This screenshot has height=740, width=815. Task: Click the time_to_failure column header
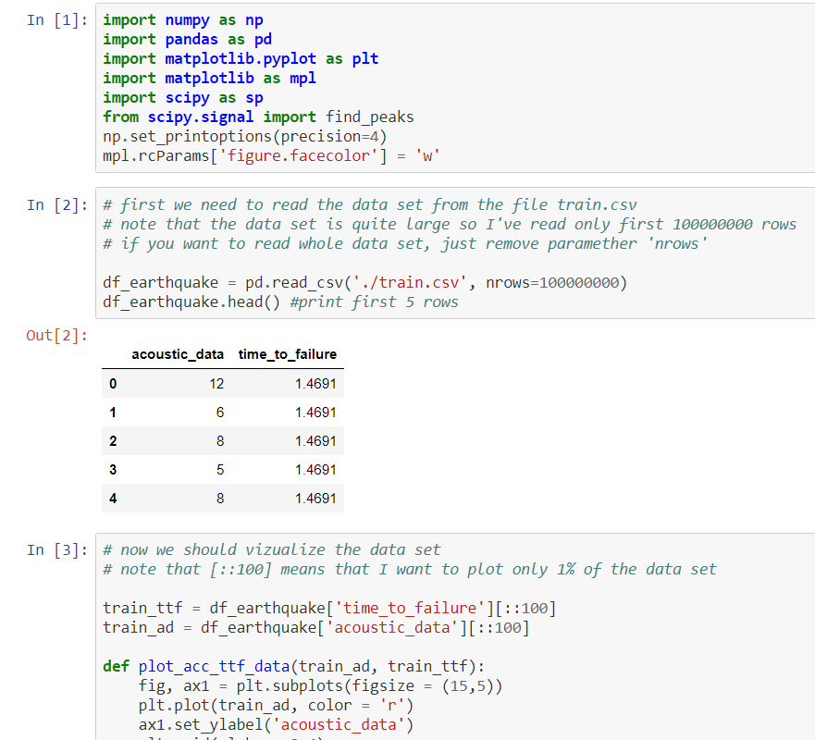click(287, 354)
